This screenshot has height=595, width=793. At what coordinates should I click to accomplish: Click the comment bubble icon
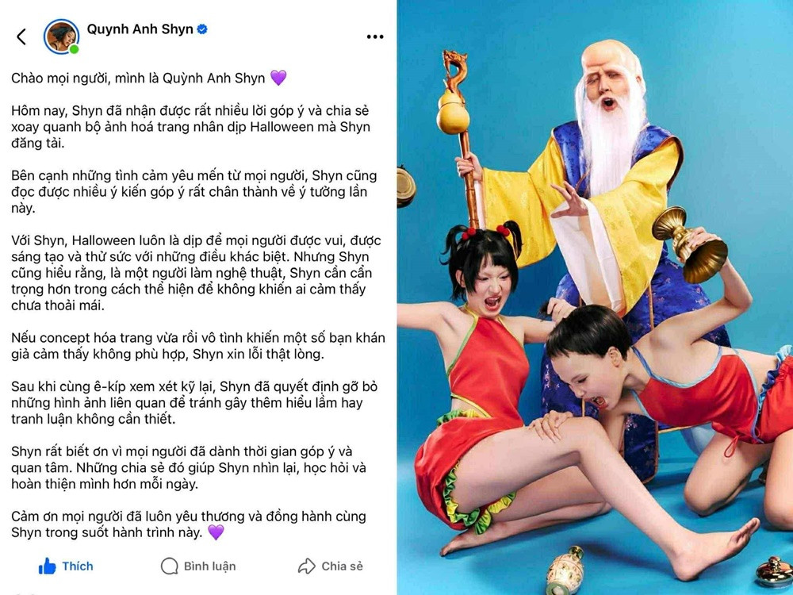[170, 566]
